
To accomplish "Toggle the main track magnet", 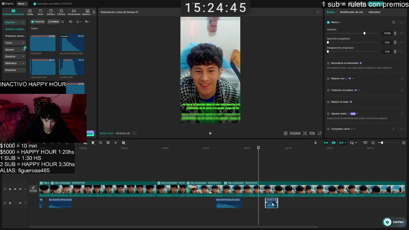I will coord(326,143).
